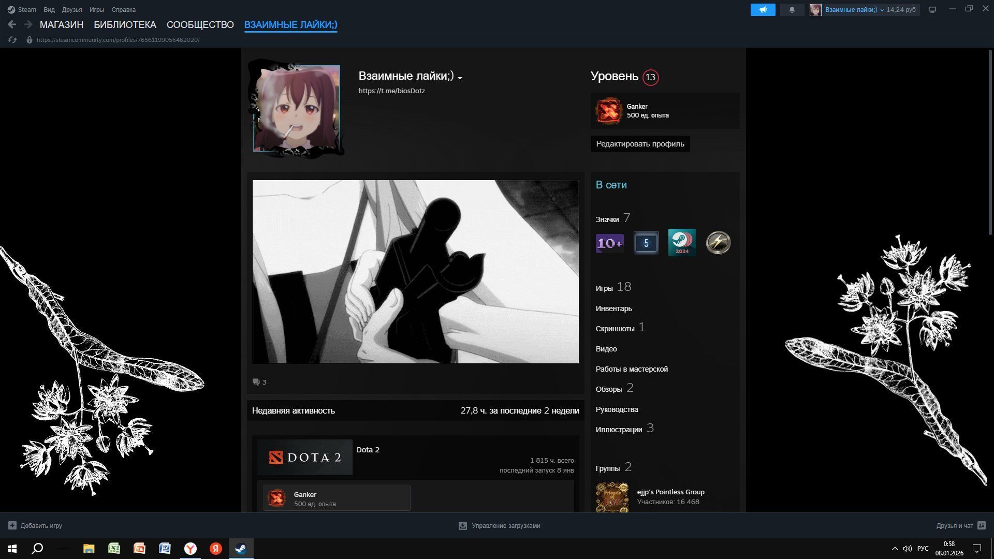Screen dimensions: 994x559
Task: Click the Редактировать профиль button
Action: 640,144
